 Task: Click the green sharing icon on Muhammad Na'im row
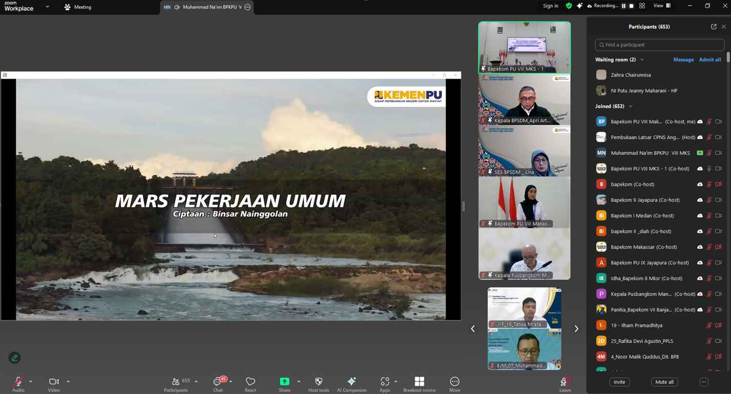click(700, 153)
